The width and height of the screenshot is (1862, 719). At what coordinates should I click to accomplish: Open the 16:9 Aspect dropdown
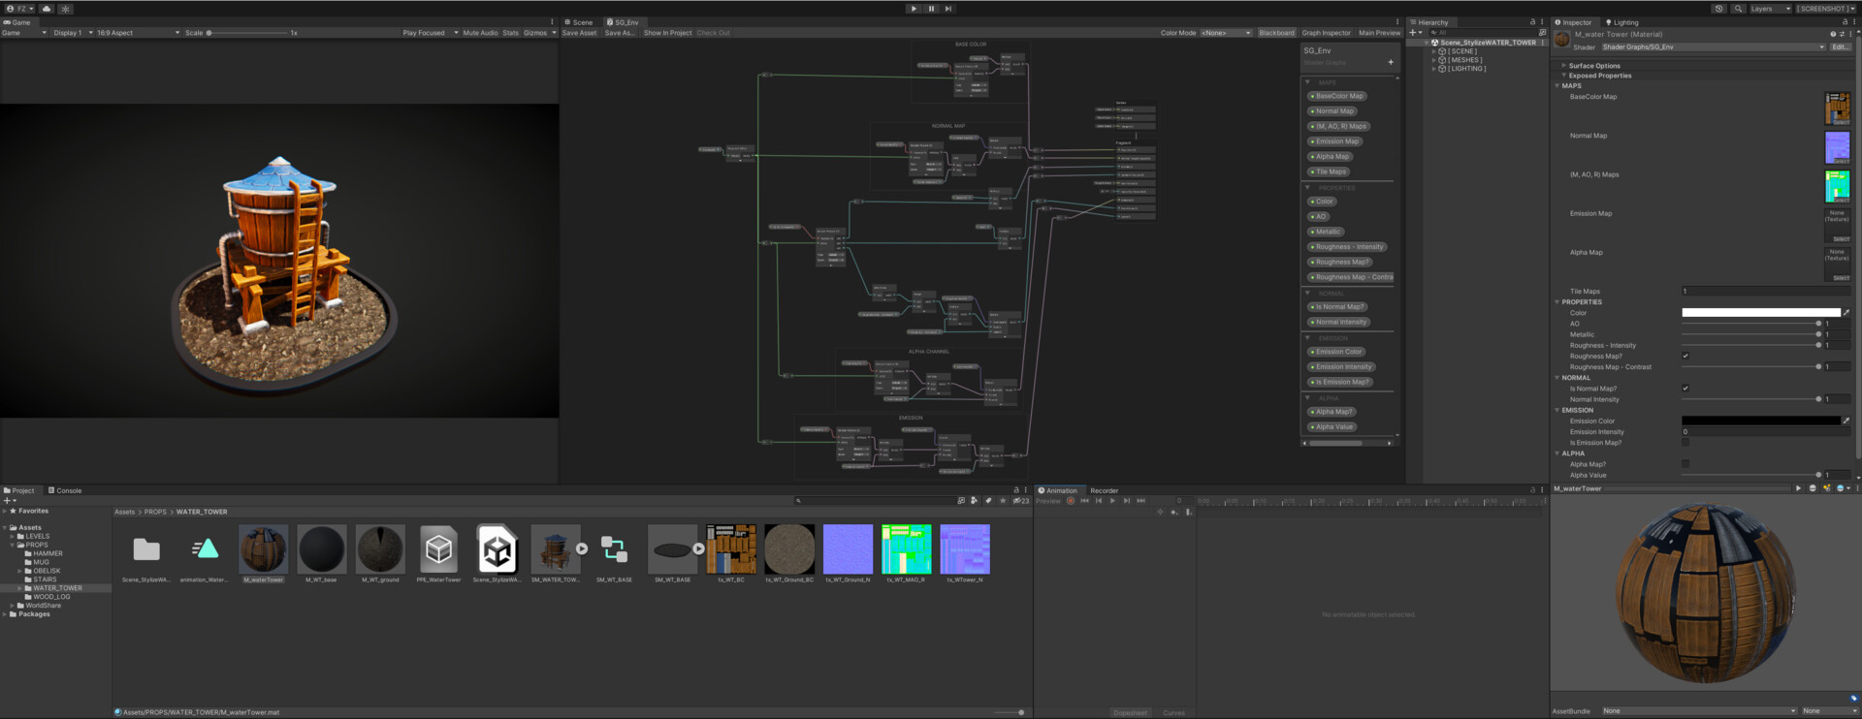137,33
